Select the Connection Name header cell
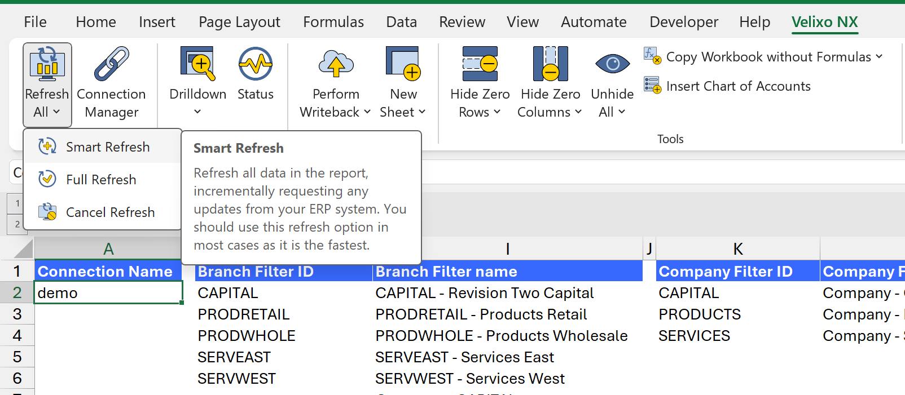Image resolution: width=905 pixels, height=395 pixels. pos(108,271)
